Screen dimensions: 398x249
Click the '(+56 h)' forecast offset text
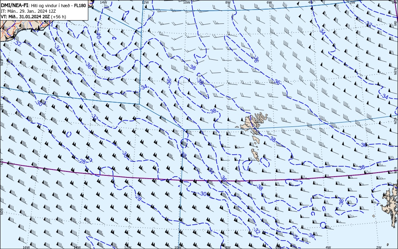click(58, 17)
